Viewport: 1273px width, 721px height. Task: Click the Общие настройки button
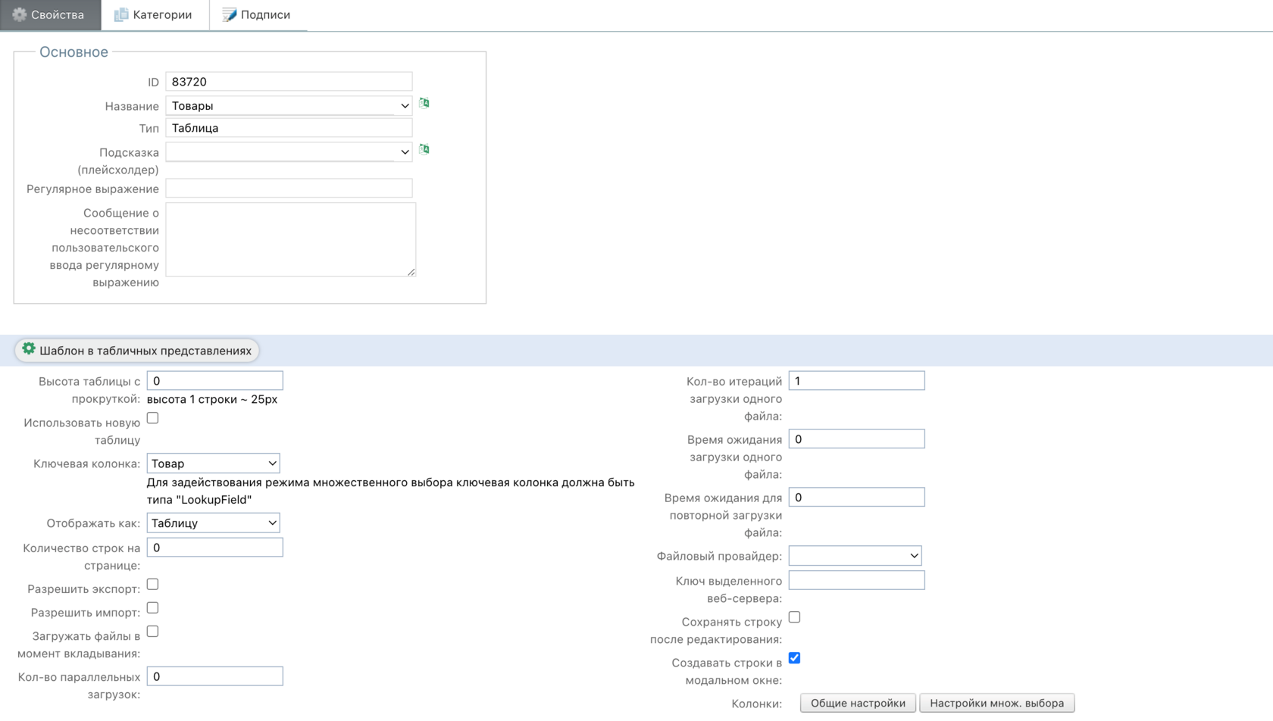[858, 703]
